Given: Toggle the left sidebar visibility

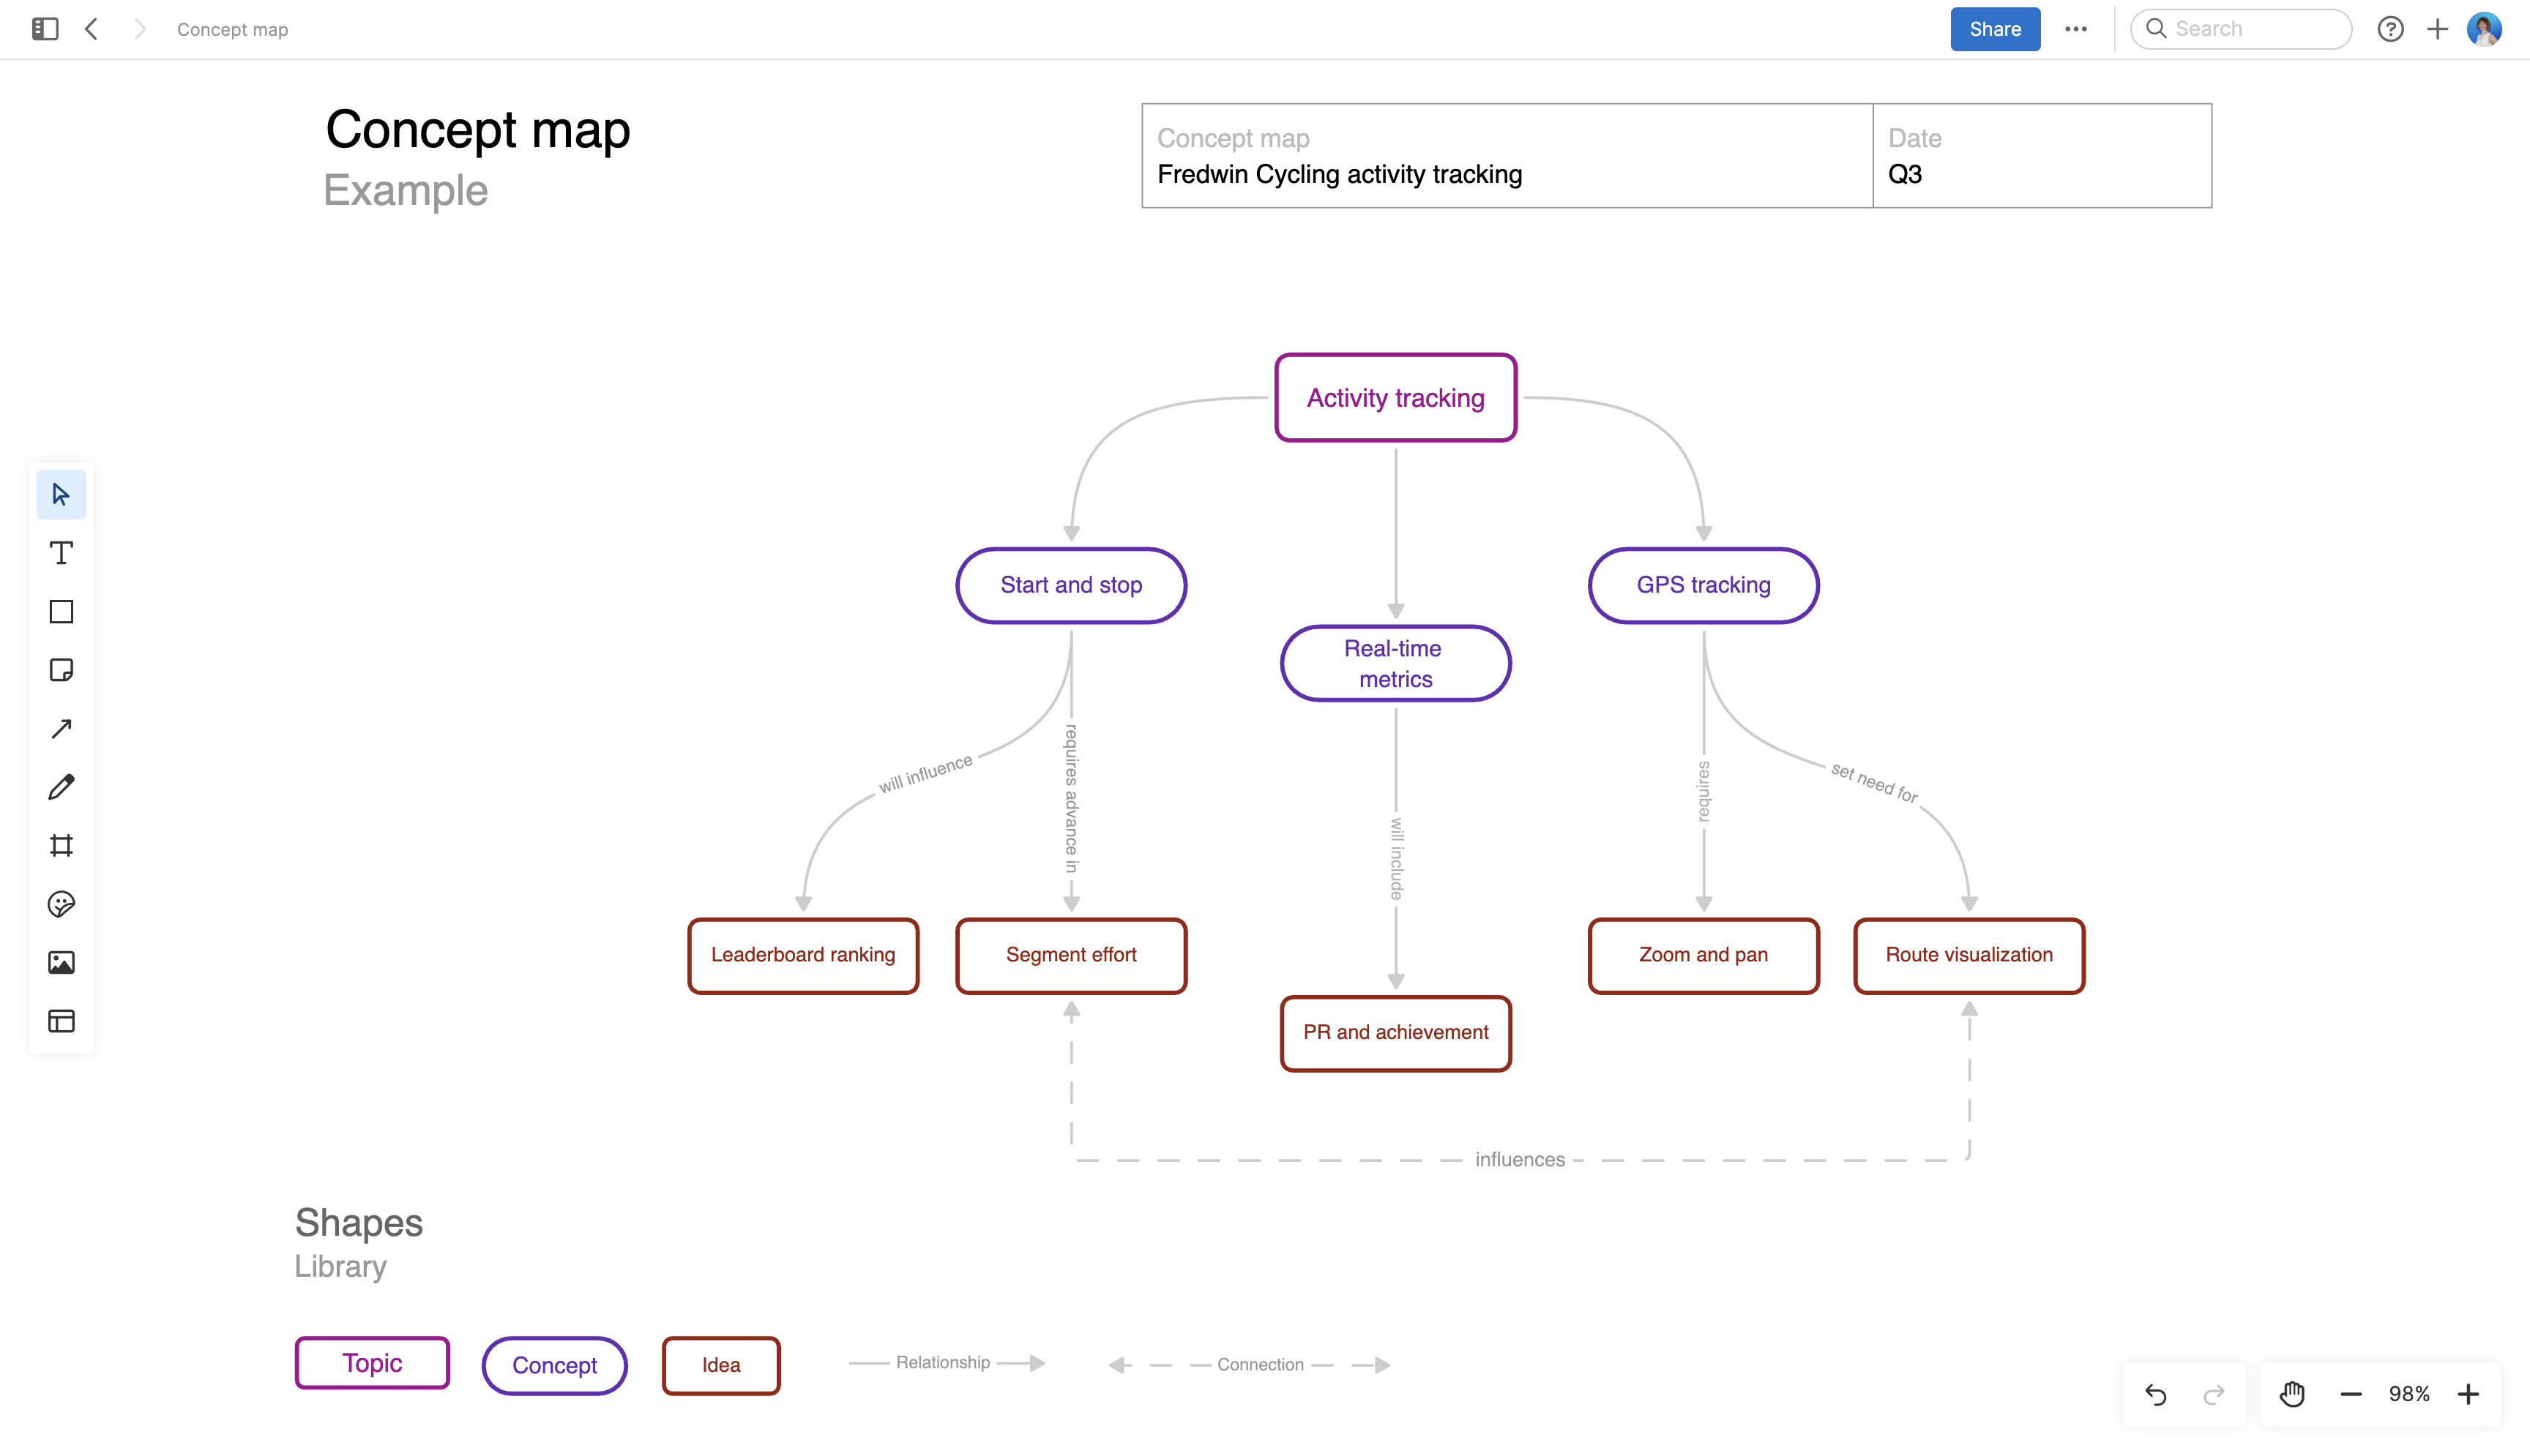Looking at the screenshot, I should 43,29.
